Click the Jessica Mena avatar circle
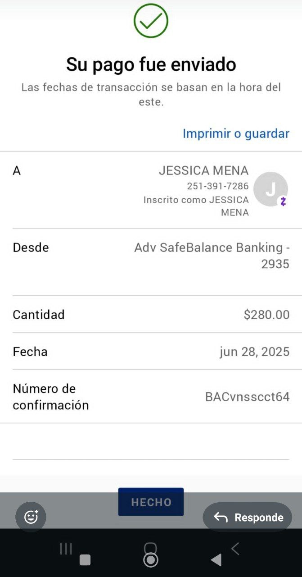Screen dimensions: 302x577 (270, 189)
